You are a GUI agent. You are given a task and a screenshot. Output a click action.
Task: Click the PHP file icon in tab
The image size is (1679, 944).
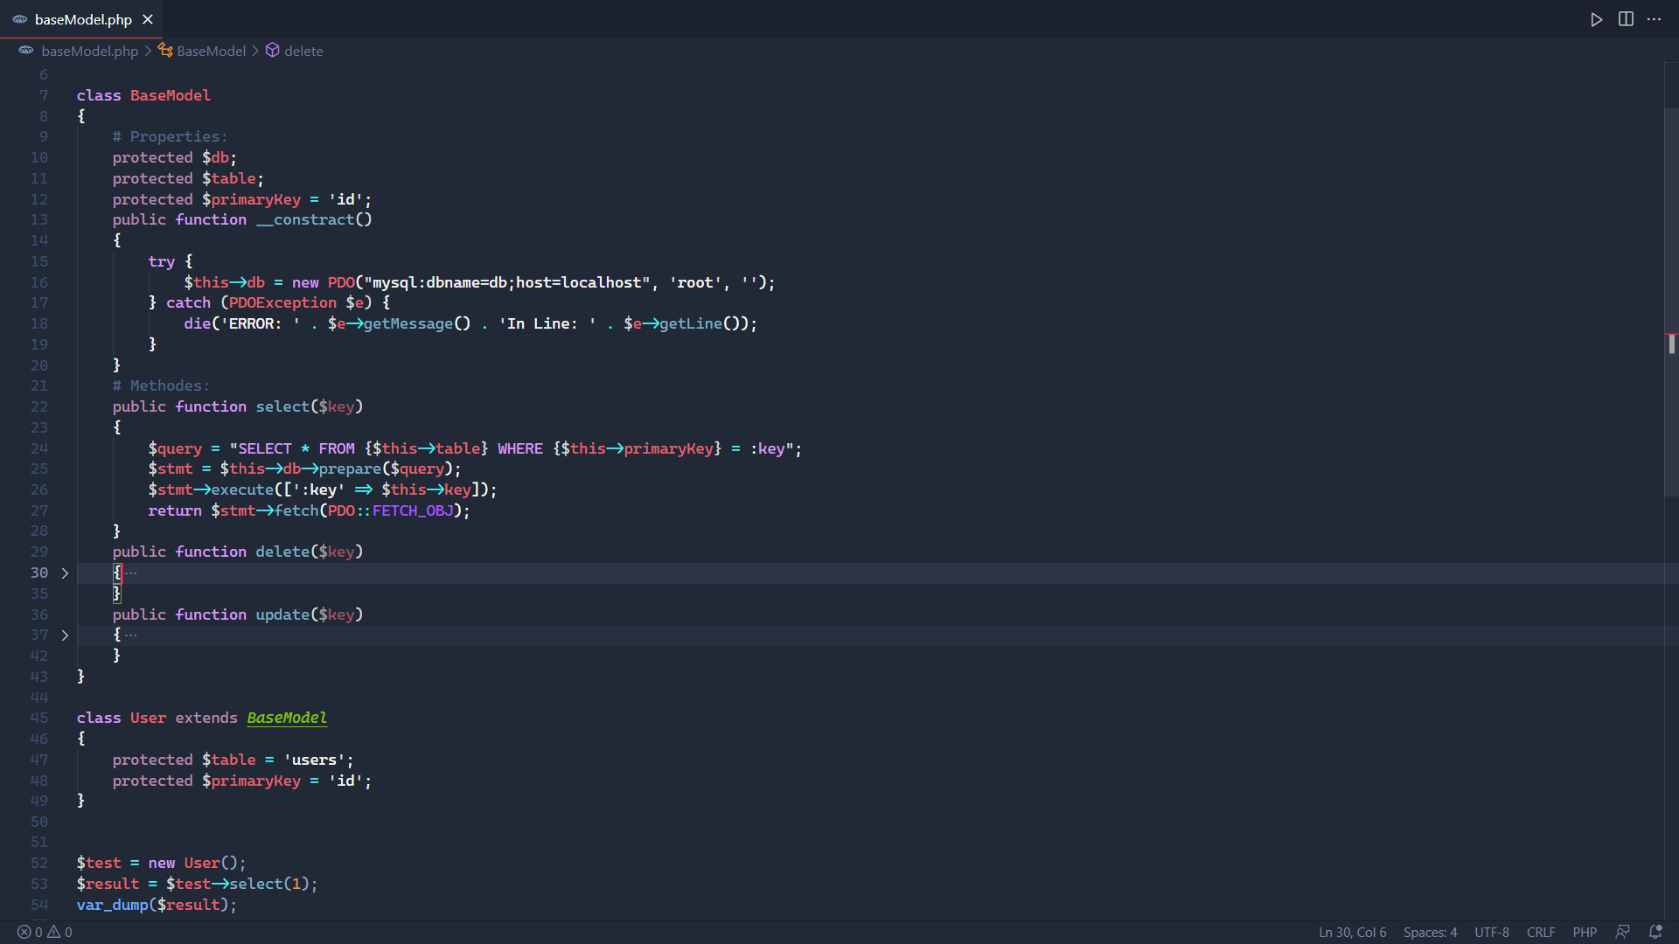pos(19,19)
